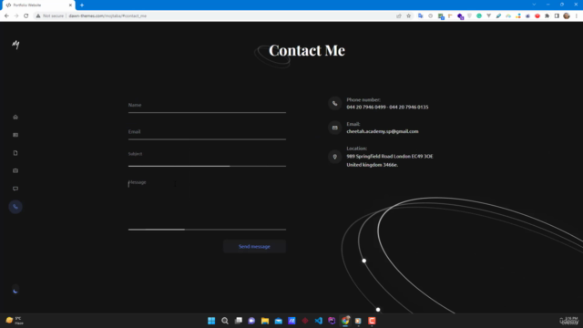The height and width of the screenshot is (328, 583).
Task: Click the 989 Springfield Road address text
Action: point(390,160)
